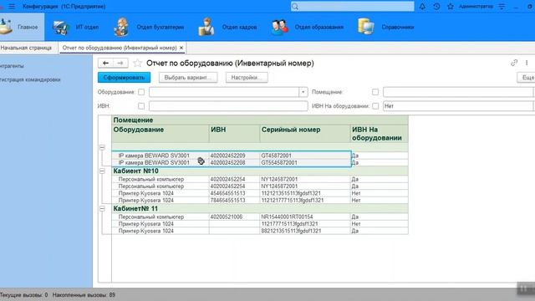Viewport: 535px width, 301px height.
Task: Click the Справочники section icon
Action: tap(366, 27)
